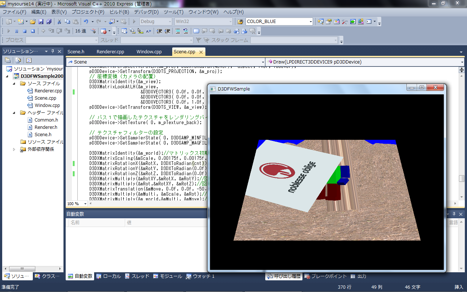Click the Step Into icon
Screen dimensions: 467x292
click(x=51, y=31)
